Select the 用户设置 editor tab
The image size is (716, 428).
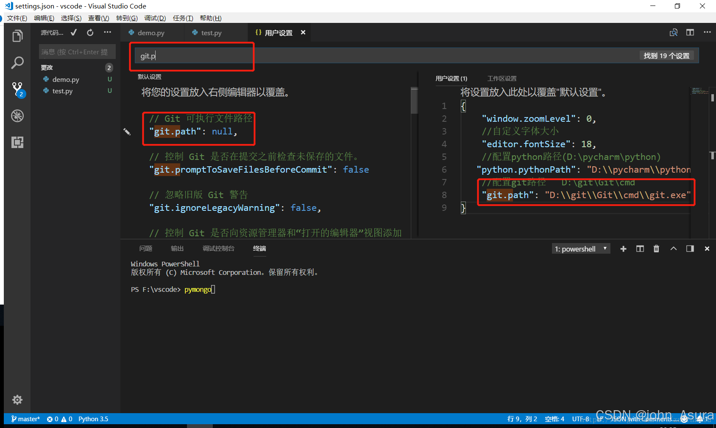[279, 33]
